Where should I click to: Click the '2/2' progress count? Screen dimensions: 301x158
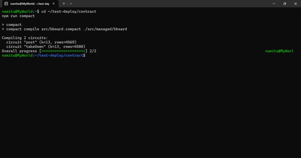(x=93, y=51)
